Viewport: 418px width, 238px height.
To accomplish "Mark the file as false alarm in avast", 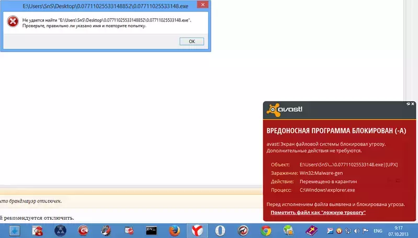I will coord(318,212).
